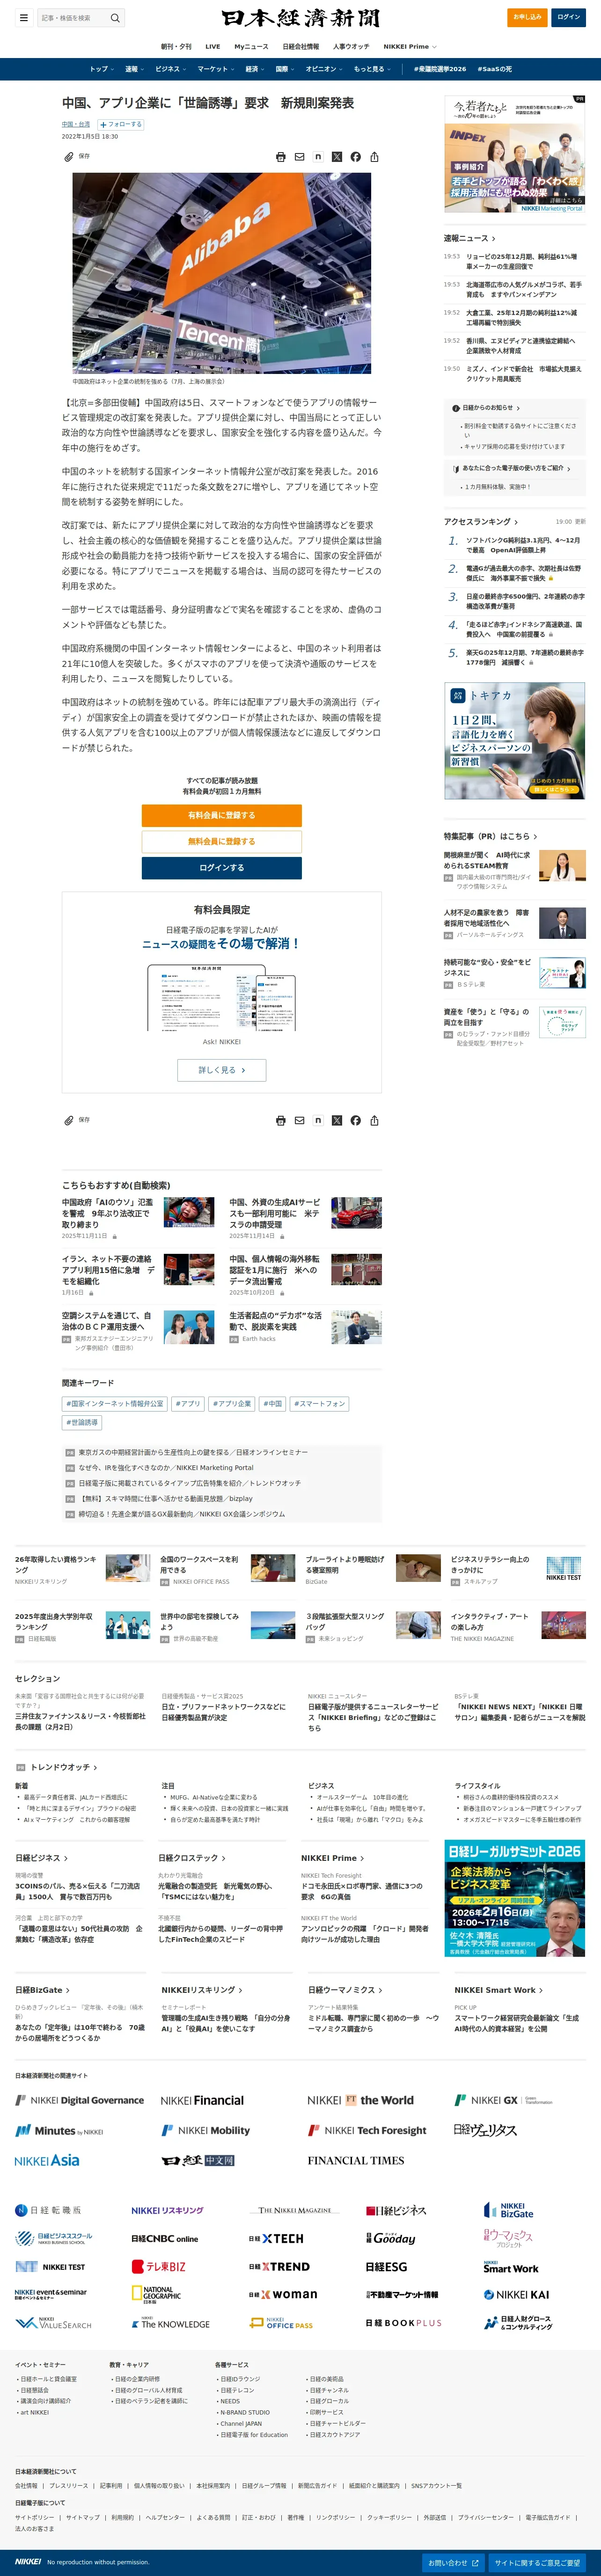Open the 日経 xTECH logo link
601x2576 pixels.
[276, 2238]
